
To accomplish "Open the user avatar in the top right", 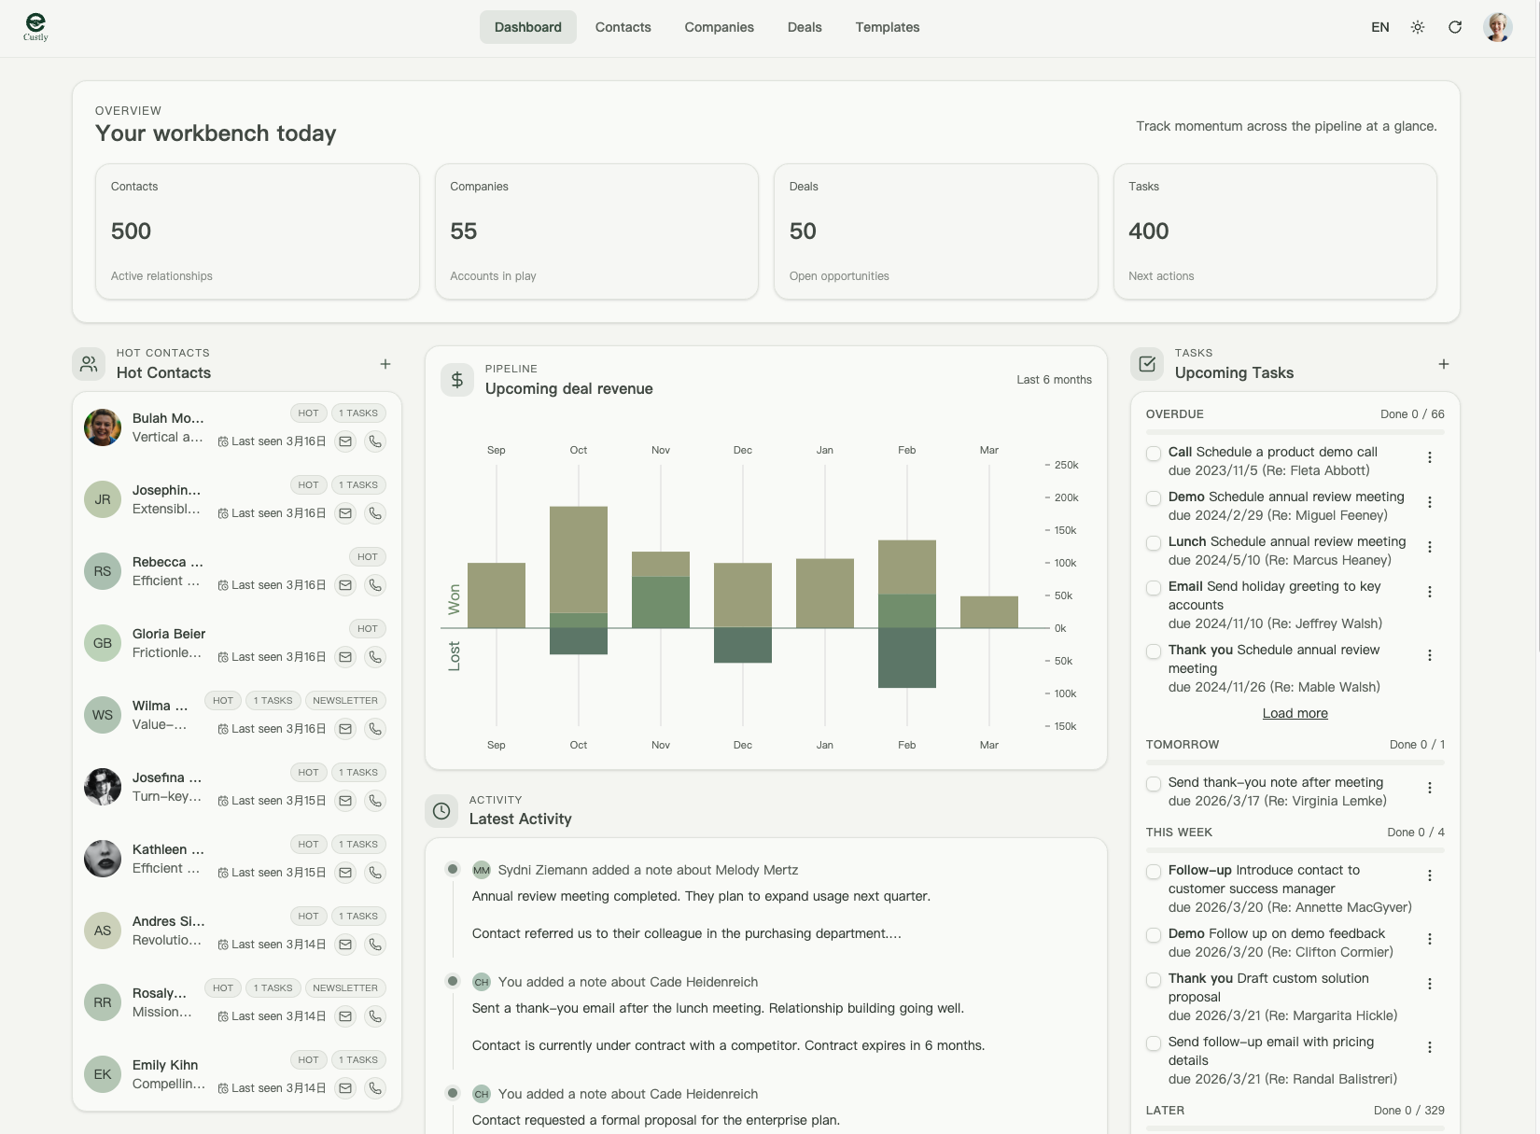I will (x=1497, y=27).
